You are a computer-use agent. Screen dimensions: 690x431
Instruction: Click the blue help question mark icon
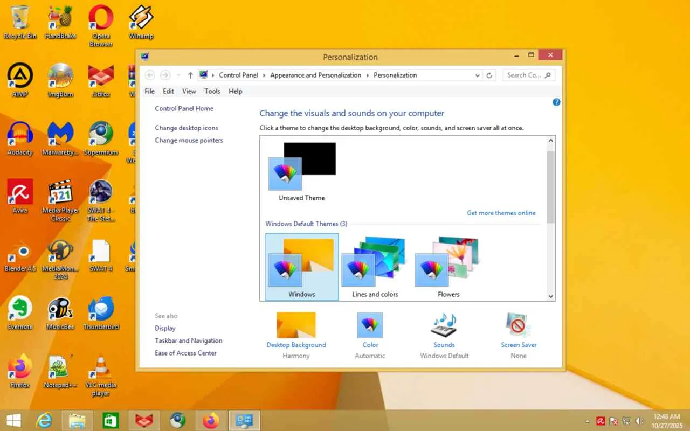pos(556,102)
